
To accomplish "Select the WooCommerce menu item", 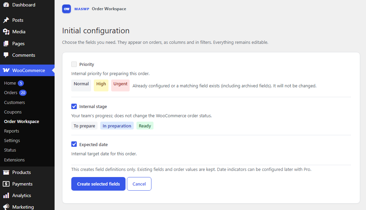I will click(x=27, y=70).
